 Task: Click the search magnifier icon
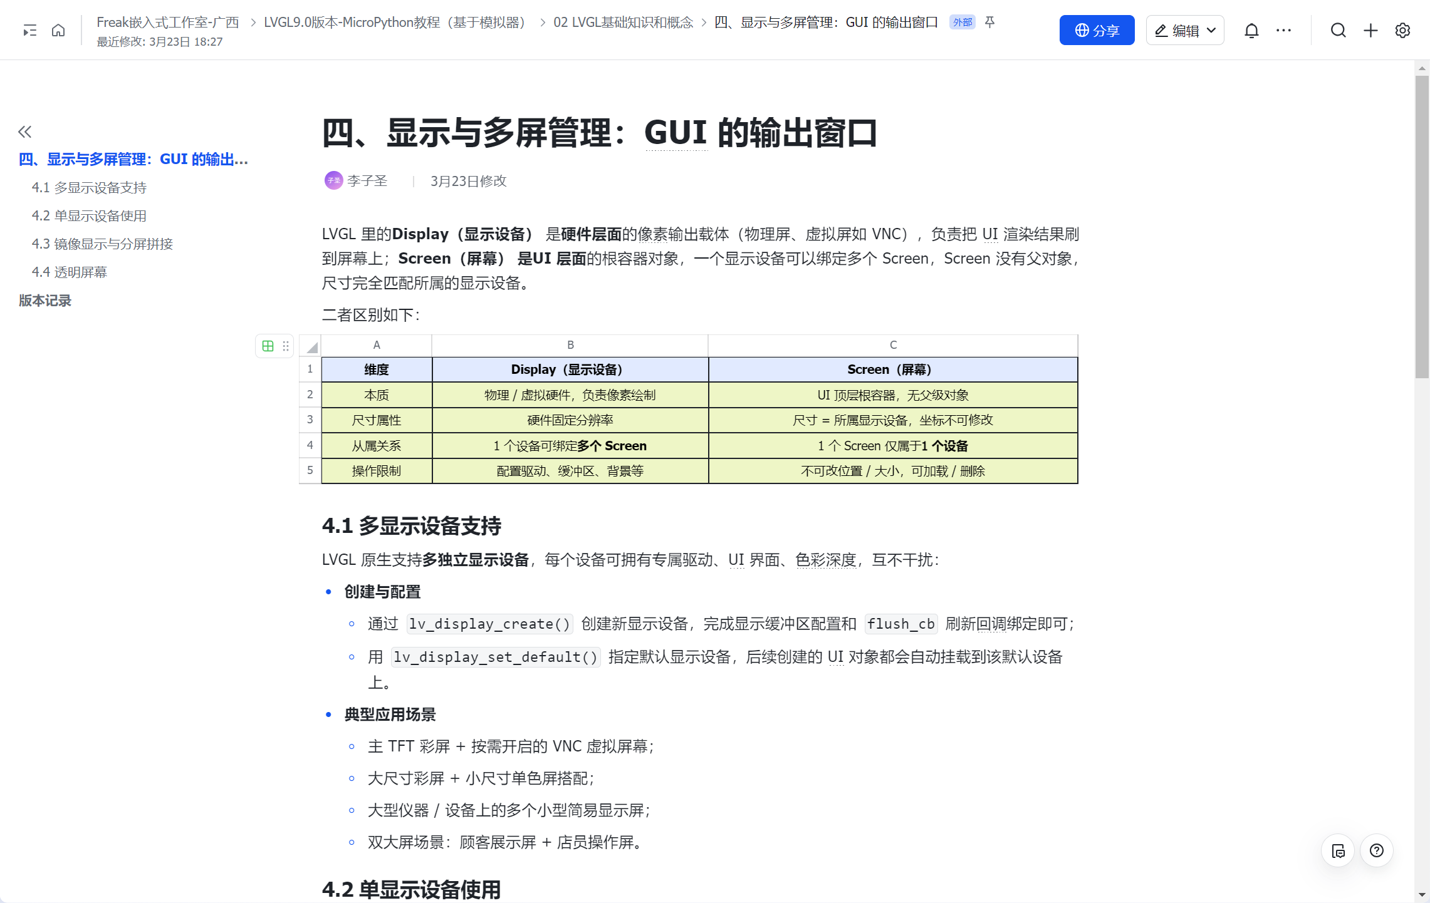click(x=1338, y=30)
